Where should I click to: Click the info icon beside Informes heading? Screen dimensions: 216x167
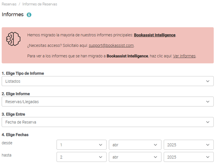[x=29, y=15]
